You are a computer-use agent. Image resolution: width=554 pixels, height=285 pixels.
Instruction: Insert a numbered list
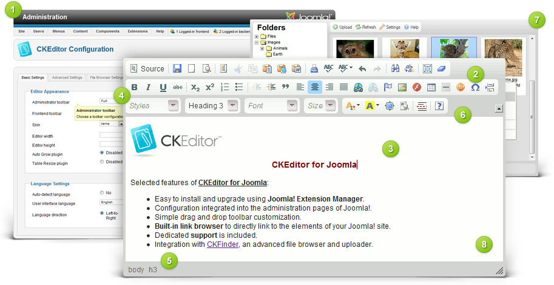(225, 87)
